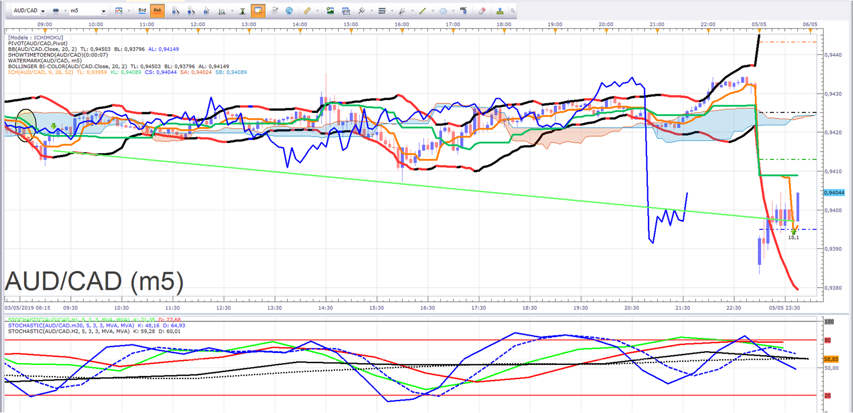Viewport: 853px width, 413px height.
Task: Click the first blue node tool icon
Action: 175,11
